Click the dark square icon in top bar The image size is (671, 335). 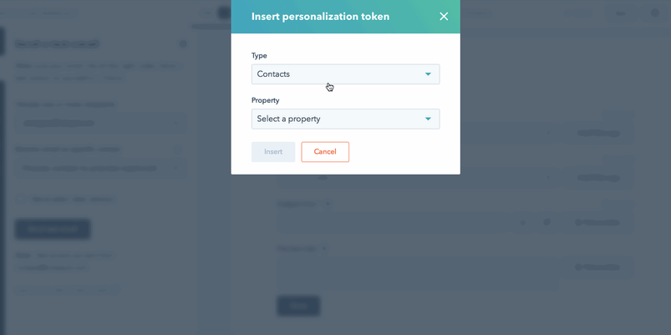coord(223,13)
